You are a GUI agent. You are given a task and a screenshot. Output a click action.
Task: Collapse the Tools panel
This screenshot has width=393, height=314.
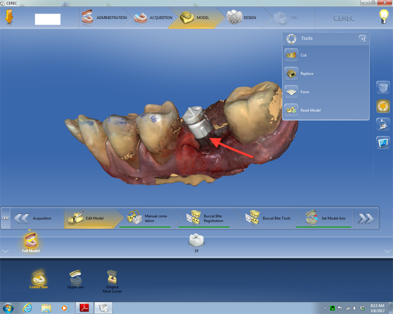click(362, 39)
